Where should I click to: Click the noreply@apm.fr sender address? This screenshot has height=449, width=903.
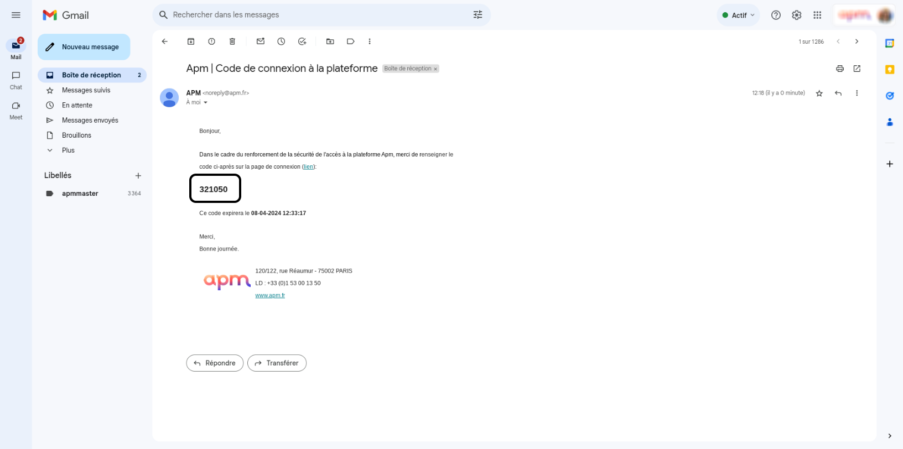(x=226, y=93)
